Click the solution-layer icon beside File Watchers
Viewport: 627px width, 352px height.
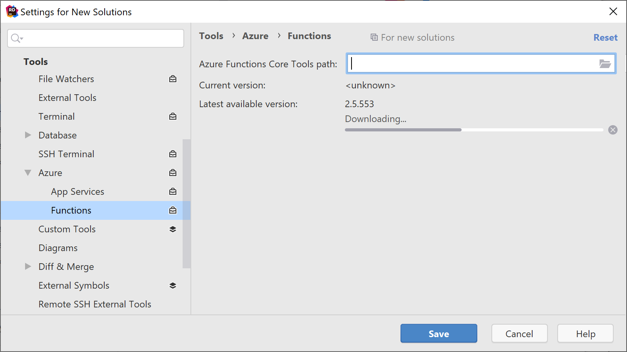tap(173, 79)
